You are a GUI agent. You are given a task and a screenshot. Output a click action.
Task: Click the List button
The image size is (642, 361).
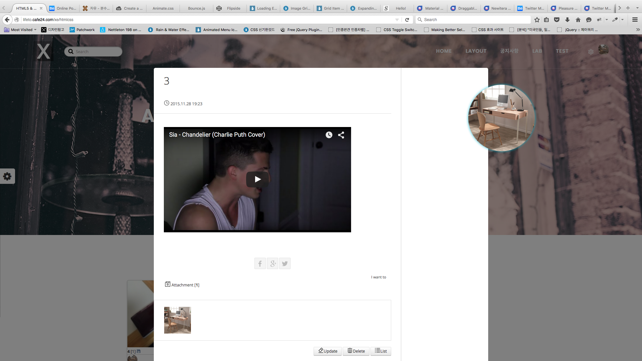(x=381, y=351)
